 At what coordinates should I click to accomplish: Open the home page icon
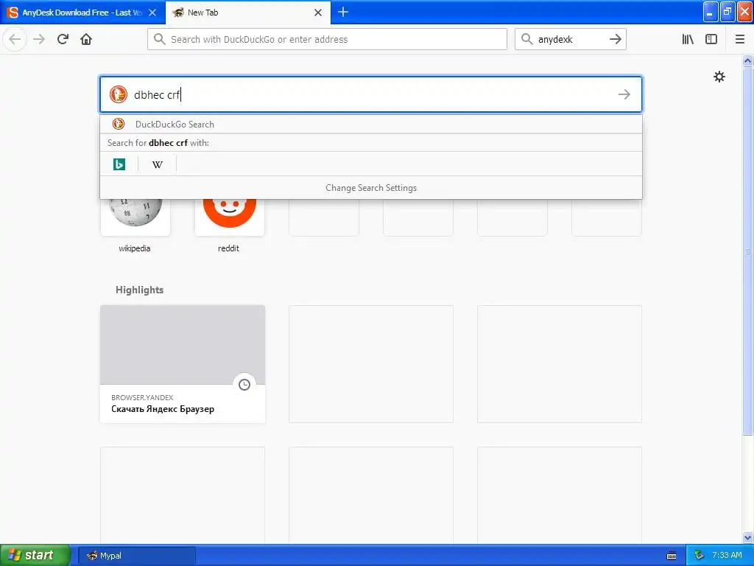coord(86,39)
